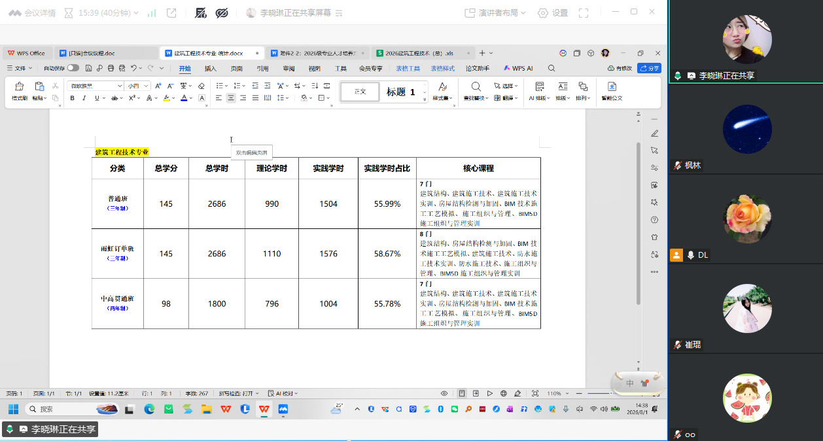Click the AI 排版 layout icon
Viewport: 823px width, 441px height.
pos(539,86)
